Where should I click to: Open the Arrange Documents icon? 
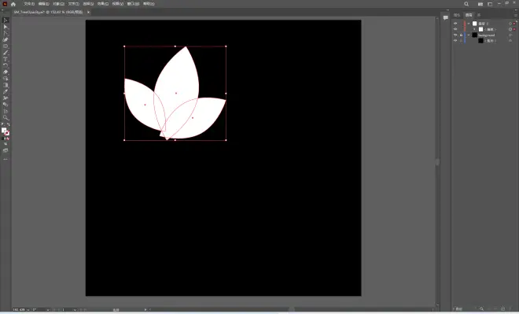click(x=480, y=4)
